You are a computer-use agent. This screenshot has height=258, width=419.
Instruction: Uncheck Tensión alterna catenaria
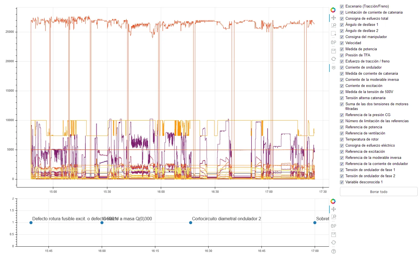[x=342, y=98]
